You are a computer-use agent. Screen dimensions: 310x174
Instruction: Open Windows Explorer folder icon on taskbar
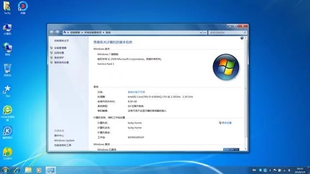click(28, 170)
